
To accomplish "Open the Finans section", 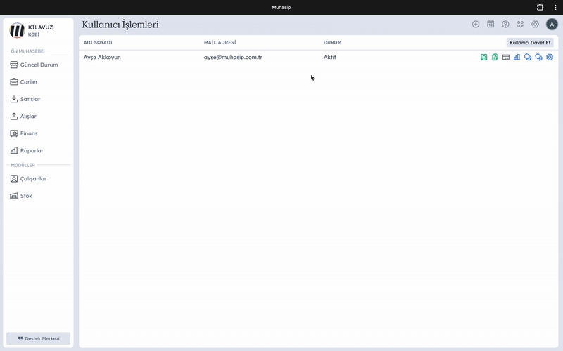I will 29,133.
